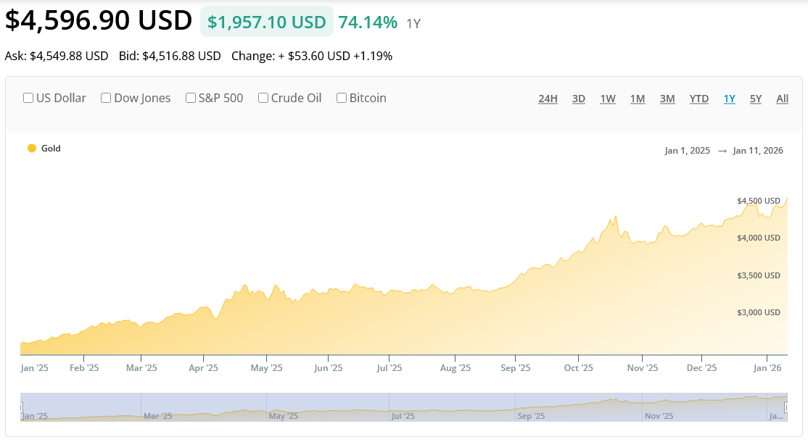Click the green $1,957.10 USD change badge

click(266, 22)
